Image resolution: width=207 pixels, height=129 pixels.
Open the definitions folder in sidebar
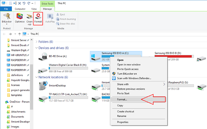(x=18, y=75)
